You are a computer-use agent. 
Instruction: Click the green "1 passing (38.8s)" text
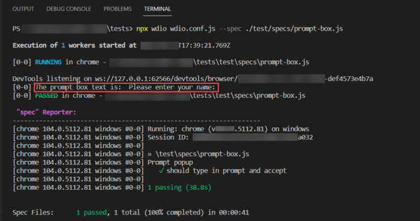tap(179, 187)
